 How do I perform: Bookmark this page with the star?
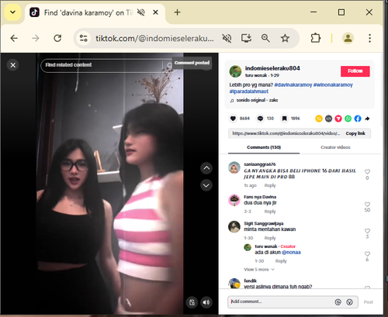point(285,38)
